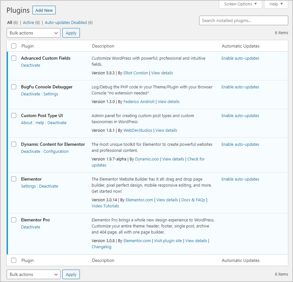Click the bottom Apply button
Screen dimensions: 293x282
[71, 274]
